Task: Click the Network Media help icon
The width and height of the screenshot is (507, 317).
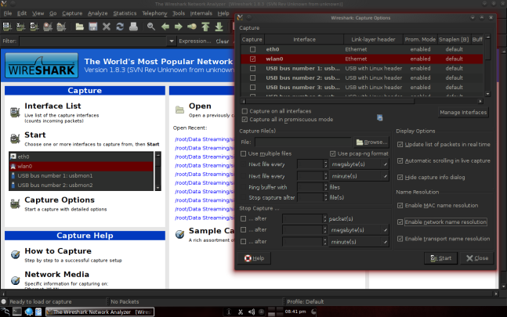Action: click(15, 280)
